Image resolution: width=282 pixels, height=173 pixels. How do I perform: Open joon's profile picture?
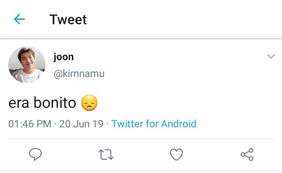click(x=27, y=65)
